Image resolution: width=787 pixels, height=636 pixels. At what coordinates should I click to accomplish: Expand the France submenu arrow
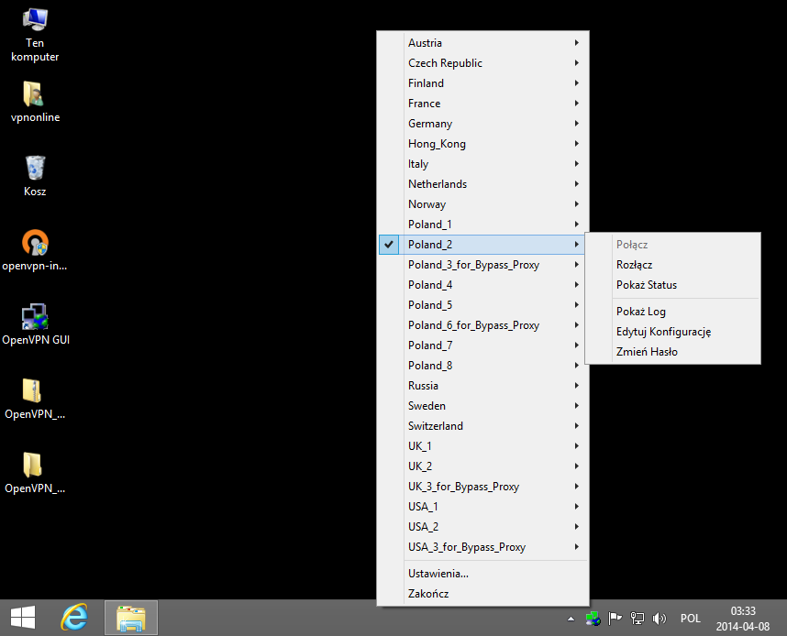coord(577,103)
